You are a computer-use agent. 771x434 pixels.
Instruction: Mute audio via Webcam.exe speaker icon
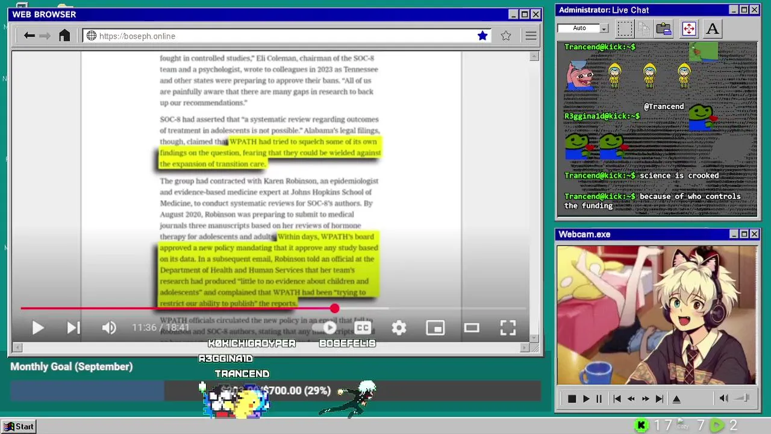724,398
